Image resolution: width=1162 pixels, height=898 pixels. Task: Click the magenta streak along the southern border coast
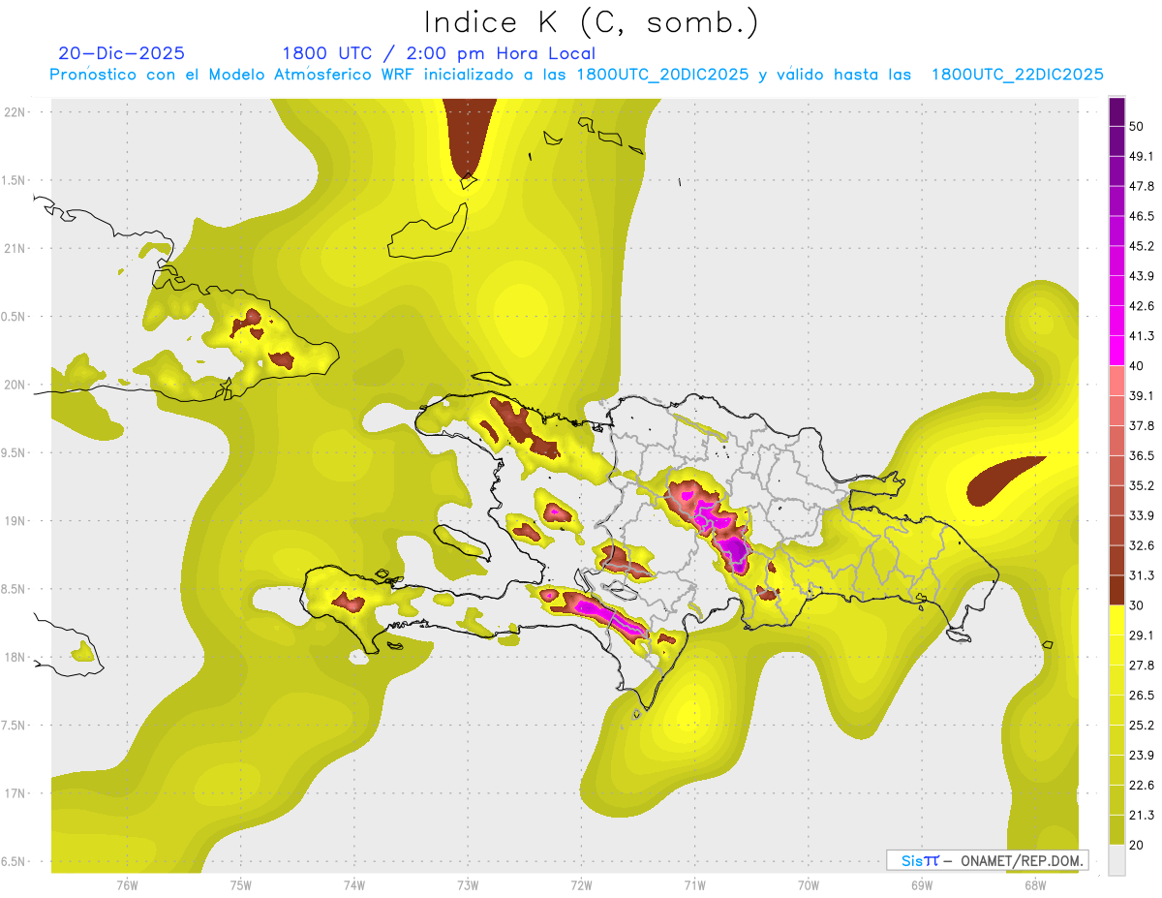(600, 610)
